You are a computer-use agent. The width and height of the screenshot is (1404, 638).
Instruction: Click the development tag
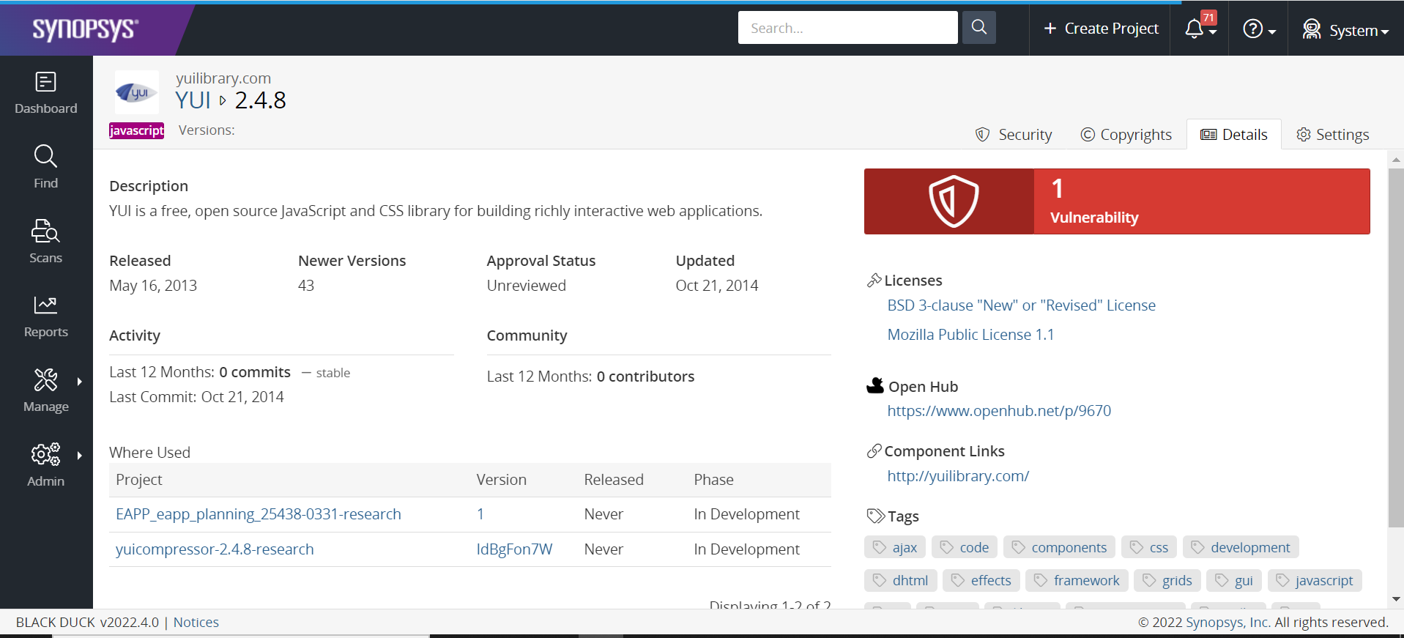click(x=1241, y=547)
